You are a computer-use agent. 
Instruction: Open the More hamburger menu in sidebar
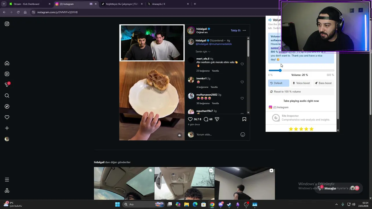pos(7,180)
